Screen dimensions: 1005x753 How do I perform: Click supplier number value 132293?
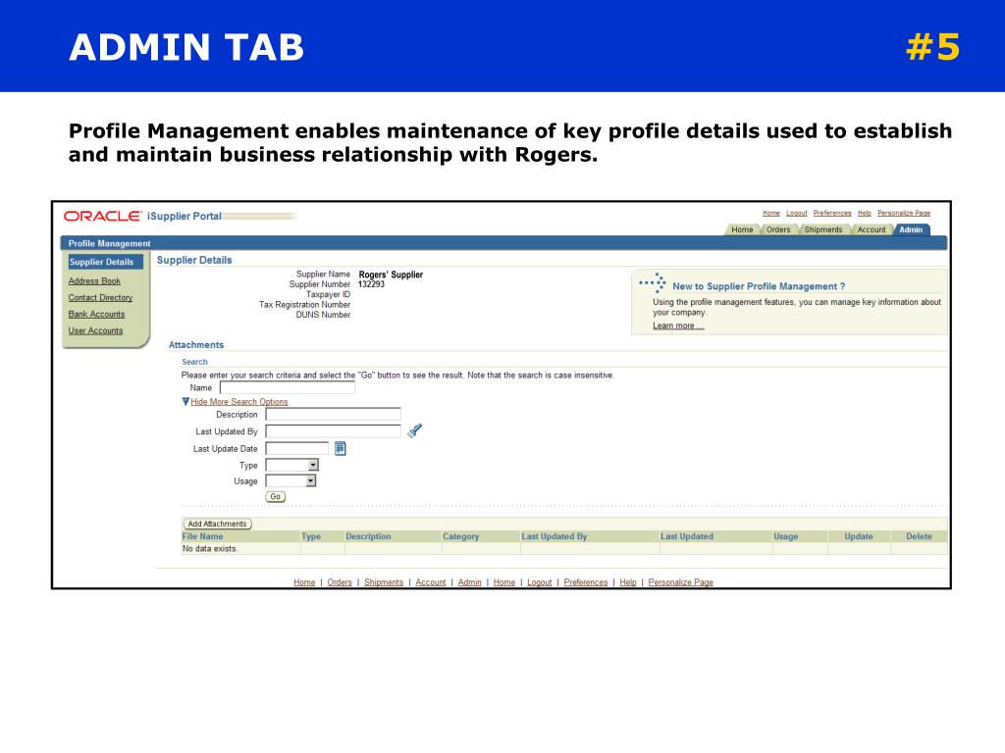tap(371, 284)
